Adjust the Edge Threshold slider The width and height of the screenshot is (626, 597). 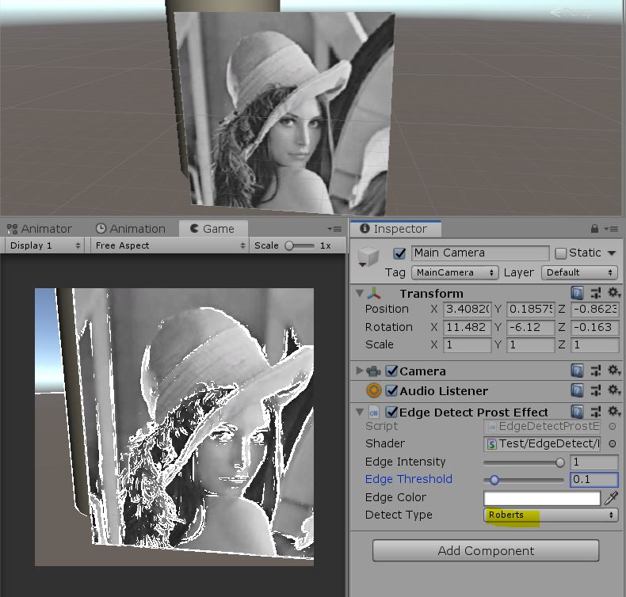pyautogui.click(x=524, y=480)
